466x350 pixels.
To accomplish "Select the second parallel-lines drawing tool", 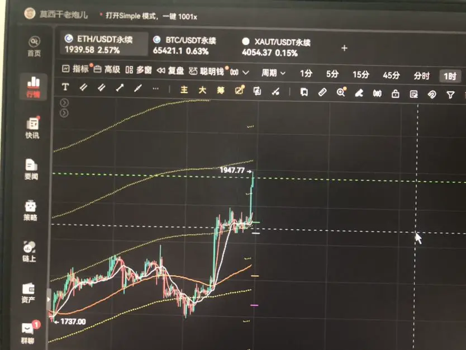I will pyautogui.click(x=101, y=88).
